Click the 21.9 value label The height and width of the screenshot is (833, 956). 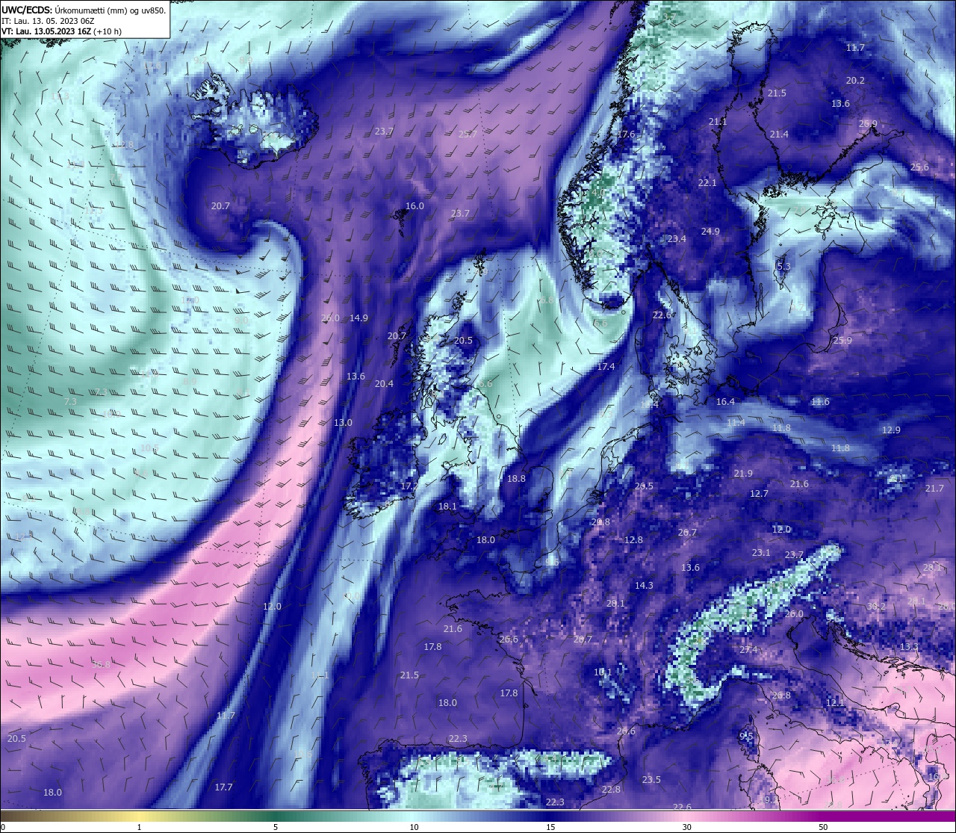pos(743,474)
